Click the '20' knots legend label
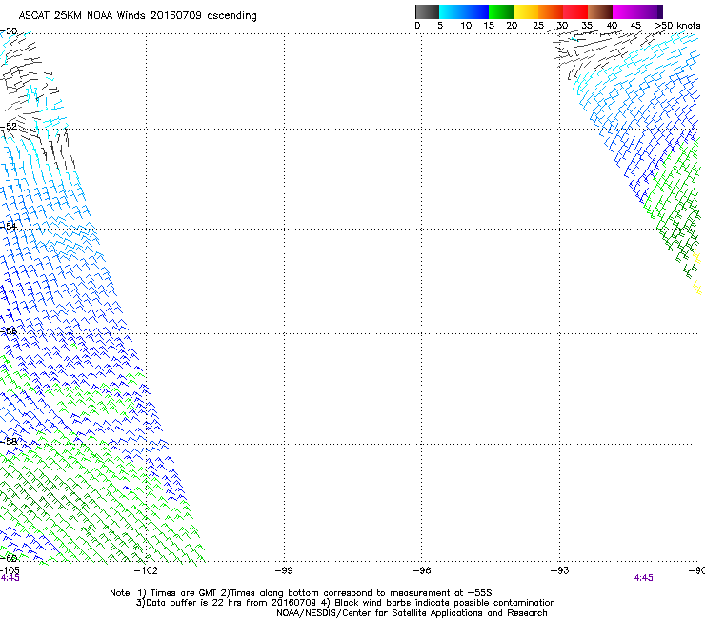The width and height of the screenshot is (705, 619). click(x=512, y=26)
